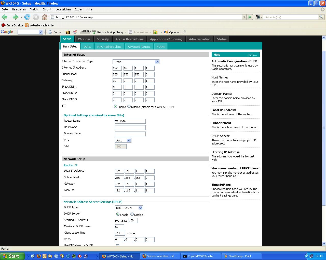Click the Google toolbar bookmark folder icon
Viewport: 326px width, 260px height.
(x=155, y=32)
